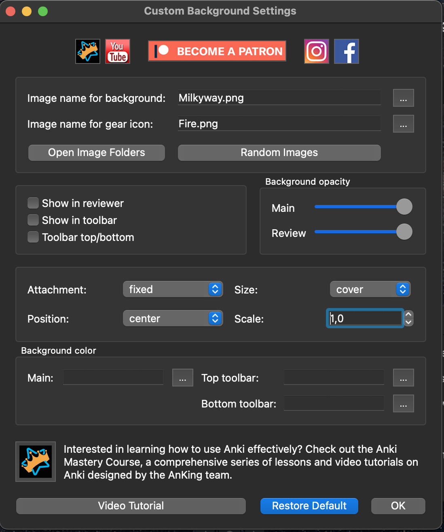This screenshot has height=532, width=444.
Task: Expand the Size dropdown showing cover
Action: (x=370, y=289)
